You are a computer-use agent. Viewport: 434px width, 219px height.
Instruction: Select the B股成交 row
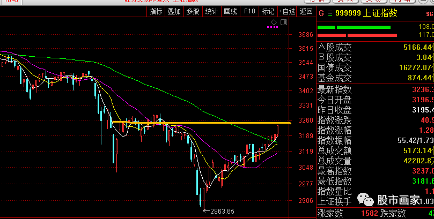(376, 57)
